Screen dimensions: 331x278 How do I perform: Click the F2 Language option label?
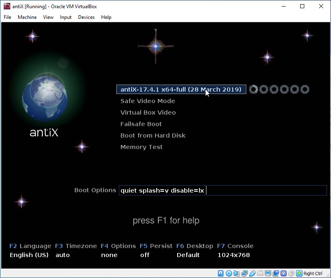[30, 246]
